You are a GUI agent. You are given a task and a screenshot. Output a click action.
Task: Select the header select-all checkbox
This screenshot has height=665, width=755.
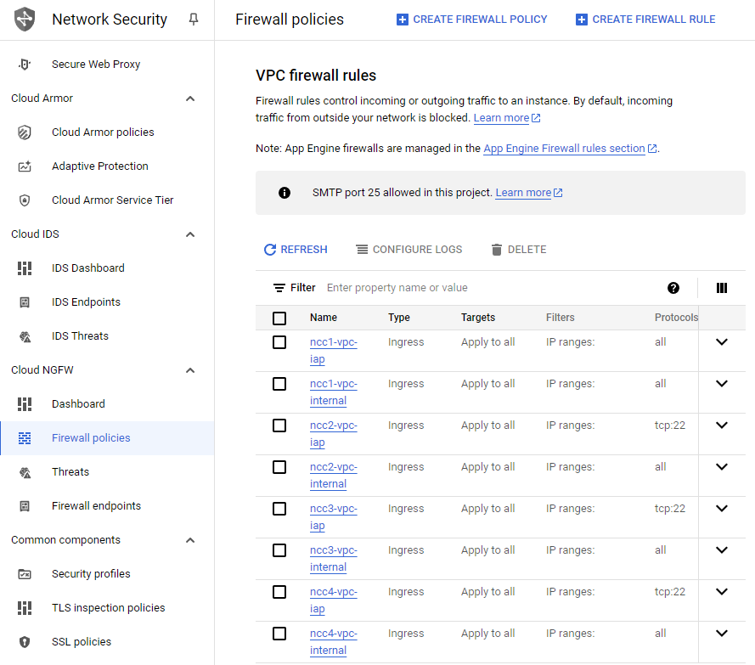(x=279, y=318)
